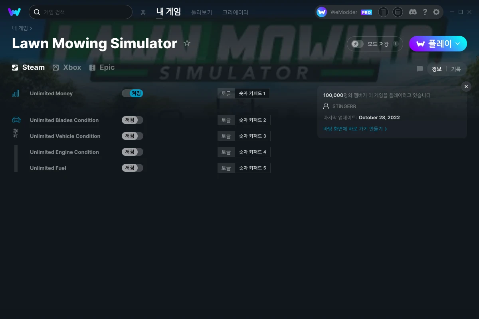Screen dimensions: 479x319
Task: Go to the 홈 tab
Action: (x=143, y=12)
